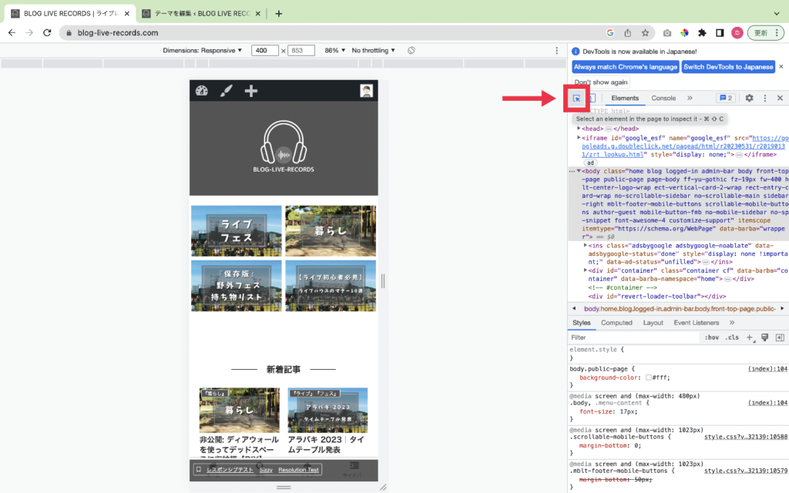
Task: Expand the ins adsbygoogle node
Action: tap(586, 246)
